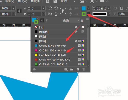Select the [无] None swatch
128x100 pixels.
click(x=59, y=27)
